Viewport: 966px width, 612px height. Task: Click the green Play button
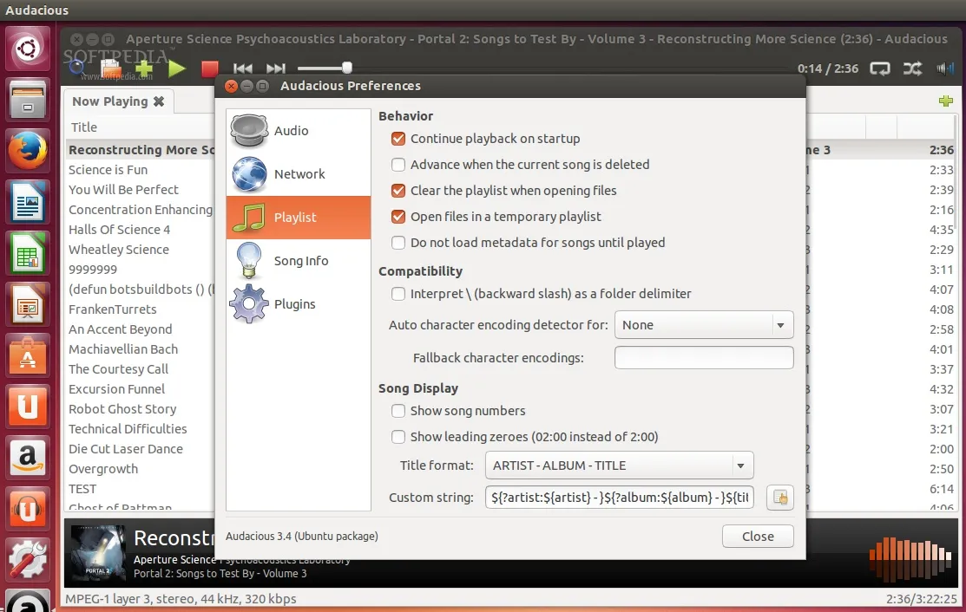(x=177, y=68)
